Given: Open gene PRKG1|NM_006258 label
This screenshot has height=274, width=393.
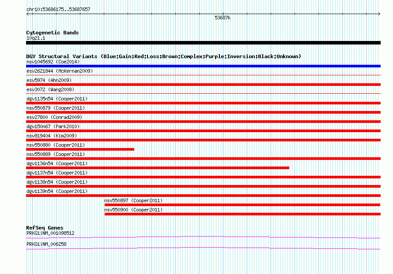Looking at the screenshot, I should tap(46, 244).
